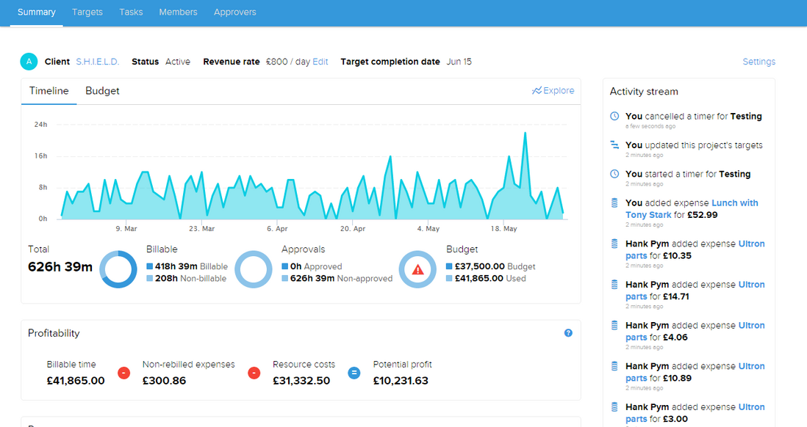Click the Total hours donut ring
This screenshot has height=427, width=807.
pyautogui.click(x=118, y=269)
